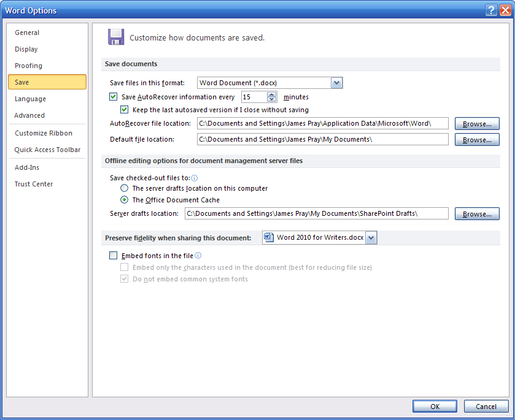The image size is (515, 420).
Task: Cancel the Word Options dialog
Action: pyautogui.click(x=486, y=407)
